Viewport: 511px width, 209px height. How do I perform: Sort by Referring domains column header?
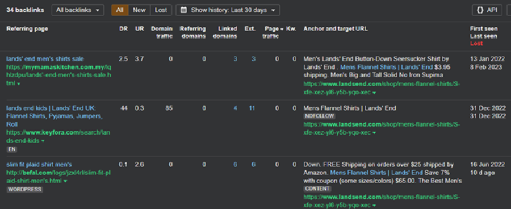[192, 32]
